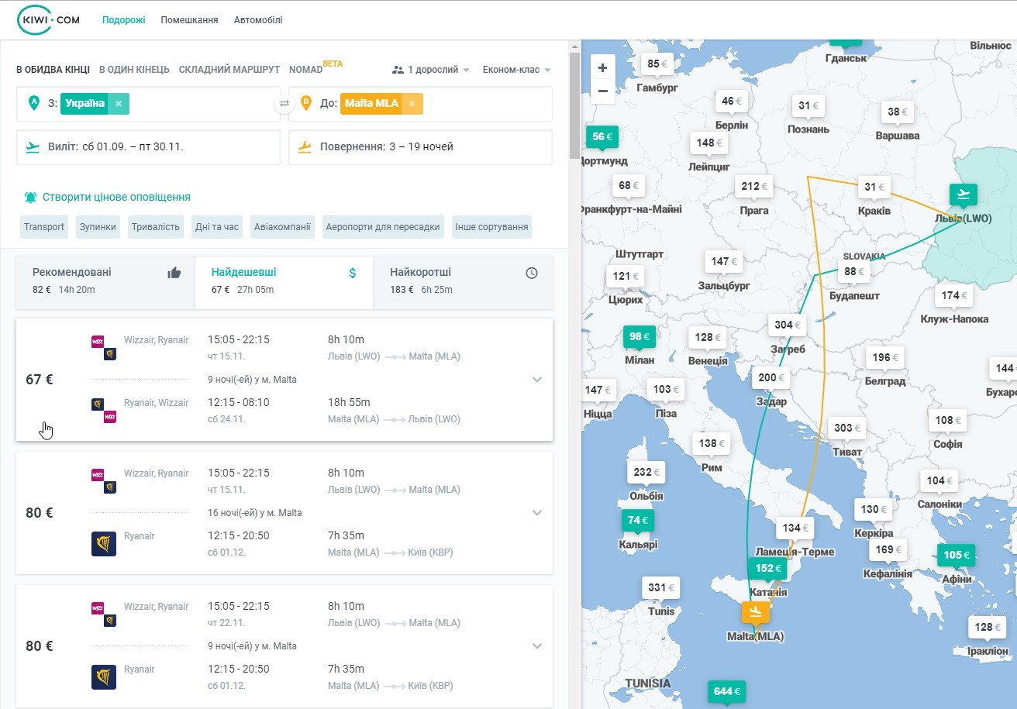Click the bell icon for price alert
Screen dimensions: 1017x709
point(30,197)
